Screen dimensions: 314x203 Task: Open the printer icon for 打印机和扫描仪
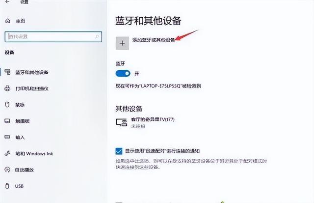click(x=7, y=88)
